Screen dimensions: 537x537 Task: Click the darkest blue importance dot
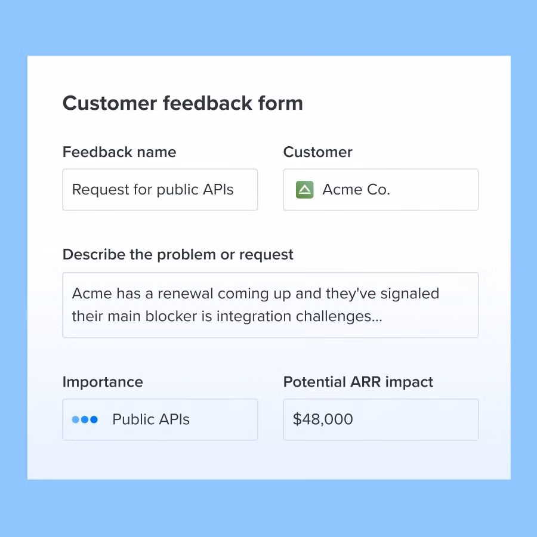coord(94,419)
